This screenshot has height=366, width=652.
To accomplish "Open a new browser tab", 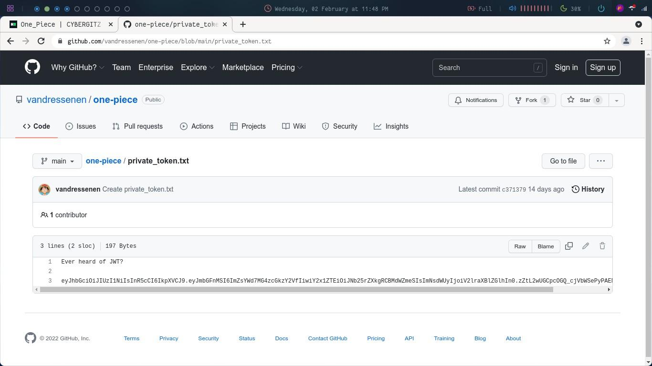I will point(242,24).
